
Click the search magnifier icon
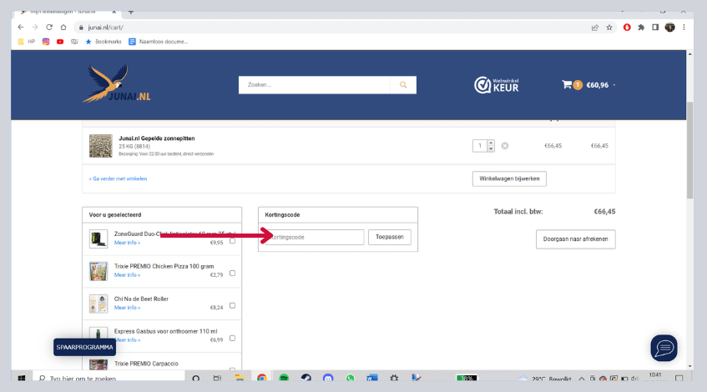pos(403,85)
